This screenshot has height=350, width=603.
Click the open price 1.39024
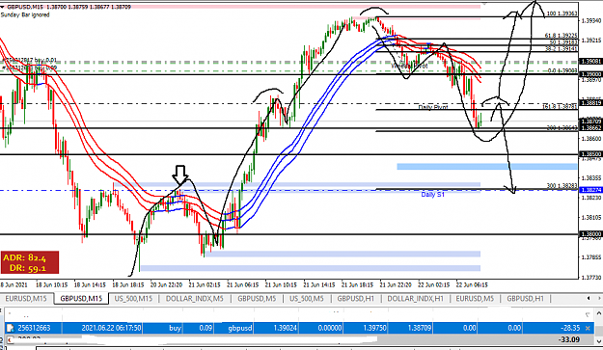coord(285,328)
